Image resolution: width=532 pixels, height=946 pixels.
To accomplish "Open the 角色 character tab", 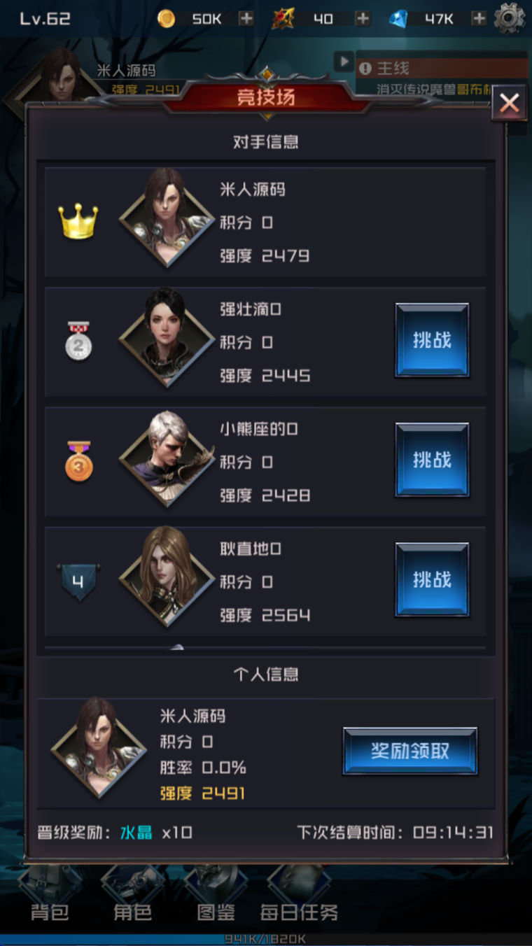I will (x=132, y=912).
